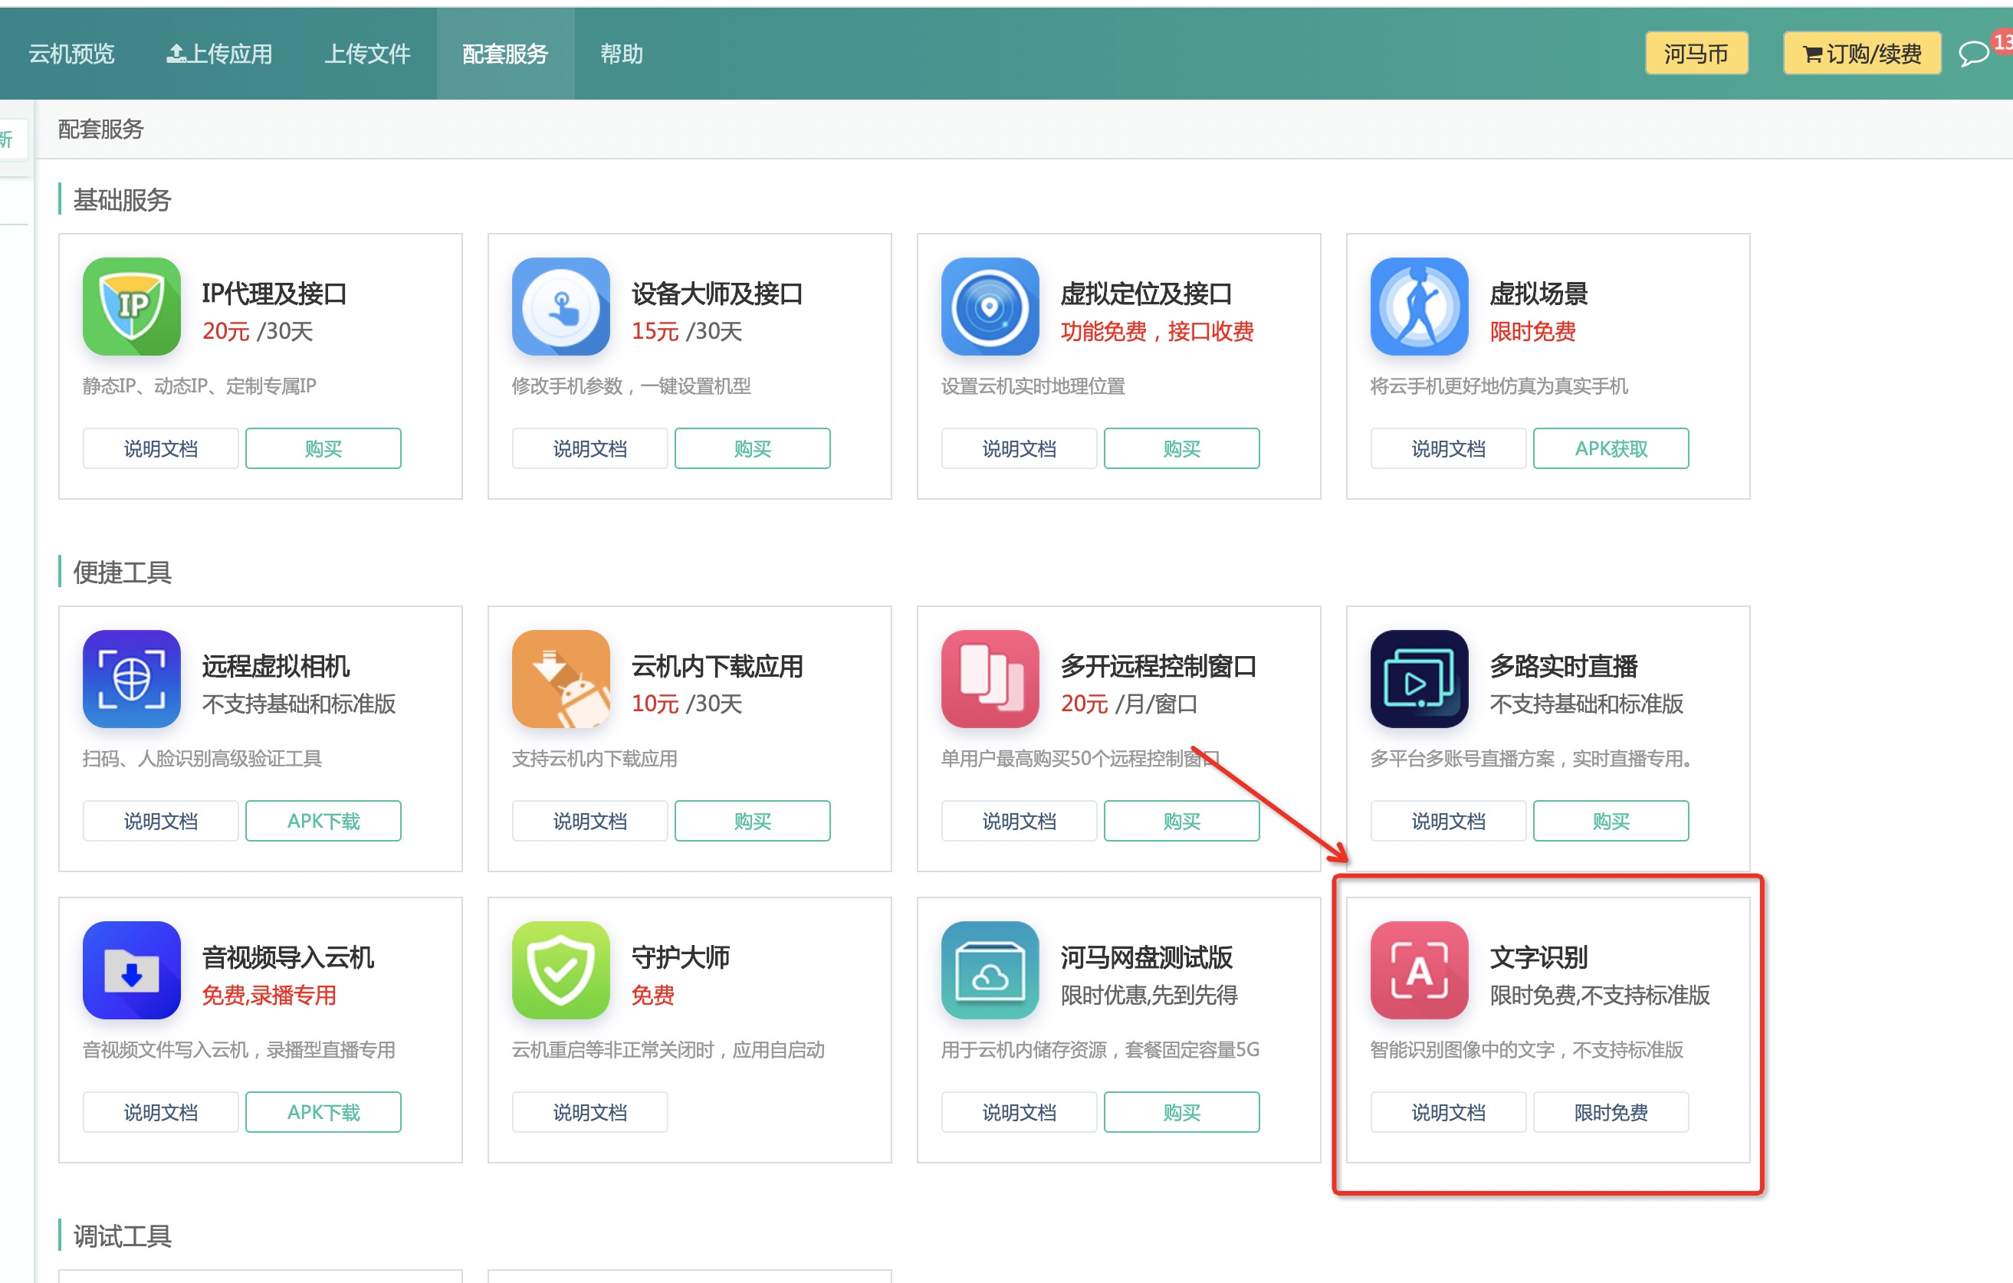Open the message chat bubble icon
Image resolution: width=2013 pixels, height=1283 pixels.
click(x=1973, y=53)
